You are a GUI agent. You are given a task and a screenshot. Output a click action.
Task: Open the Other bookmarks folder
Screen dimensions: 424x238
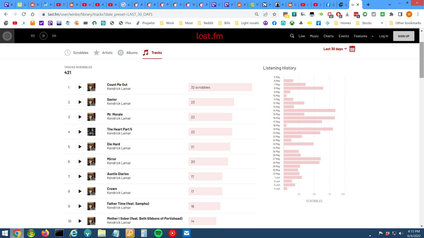coord(405,23)
